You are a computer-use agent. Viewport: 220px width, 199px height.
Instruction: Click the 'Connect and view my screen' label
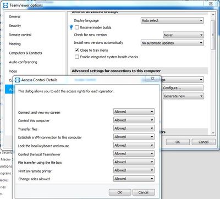(39, 113)
